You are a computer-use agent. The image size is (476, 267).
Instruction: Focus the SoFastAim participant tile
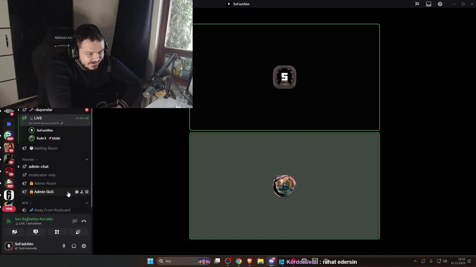pos(284,77)
